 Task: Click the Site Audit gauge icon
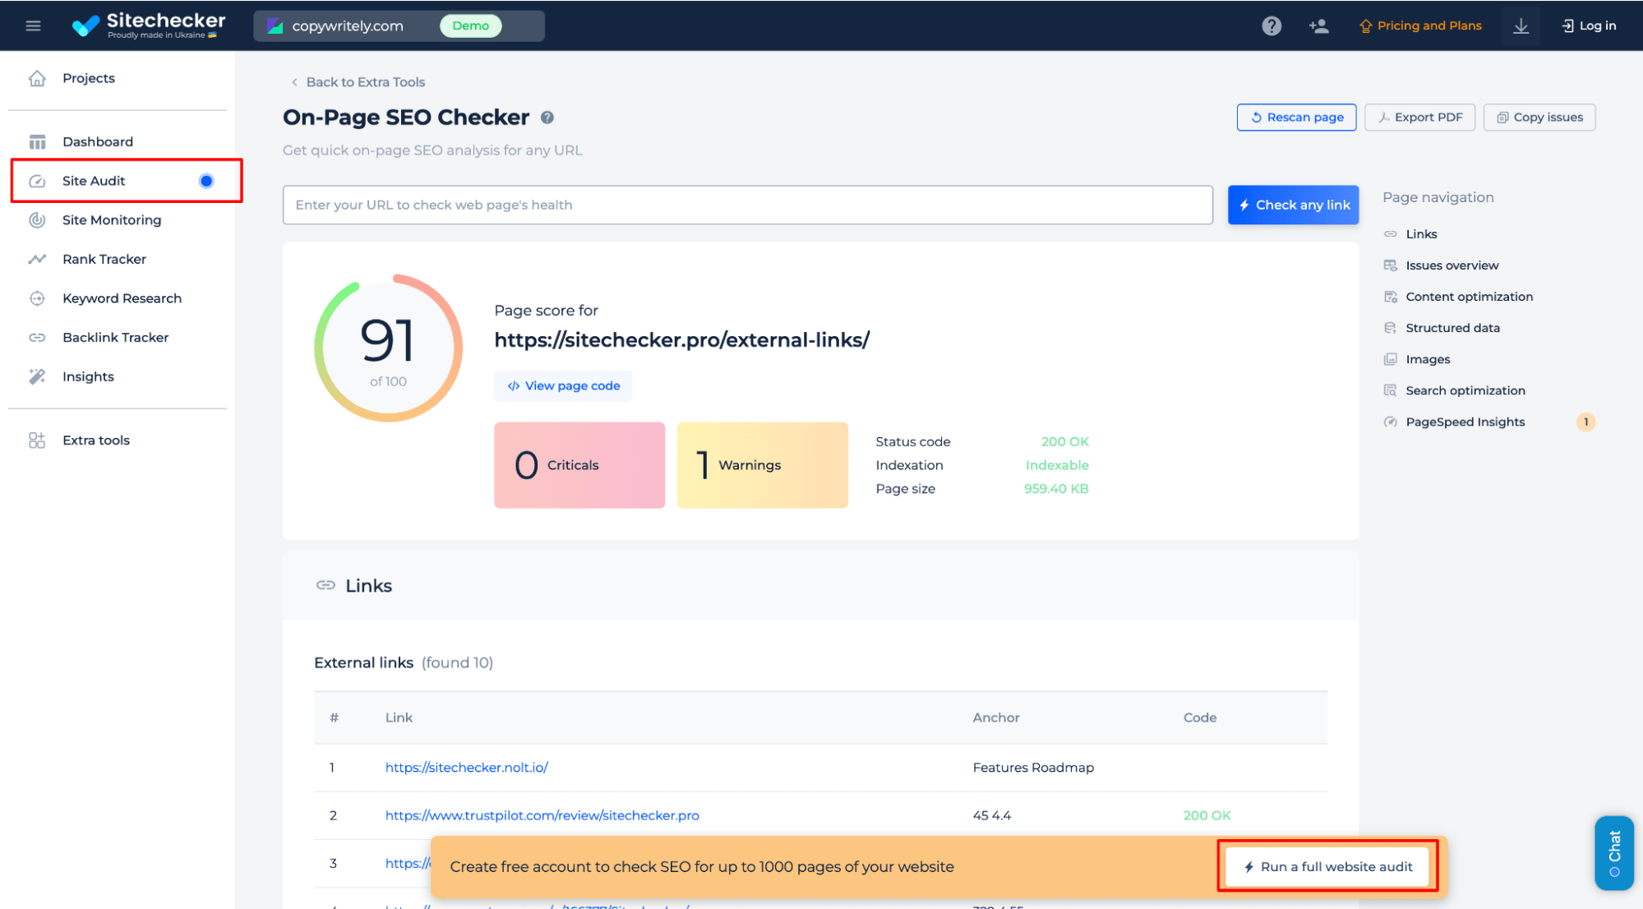(37, 181)
